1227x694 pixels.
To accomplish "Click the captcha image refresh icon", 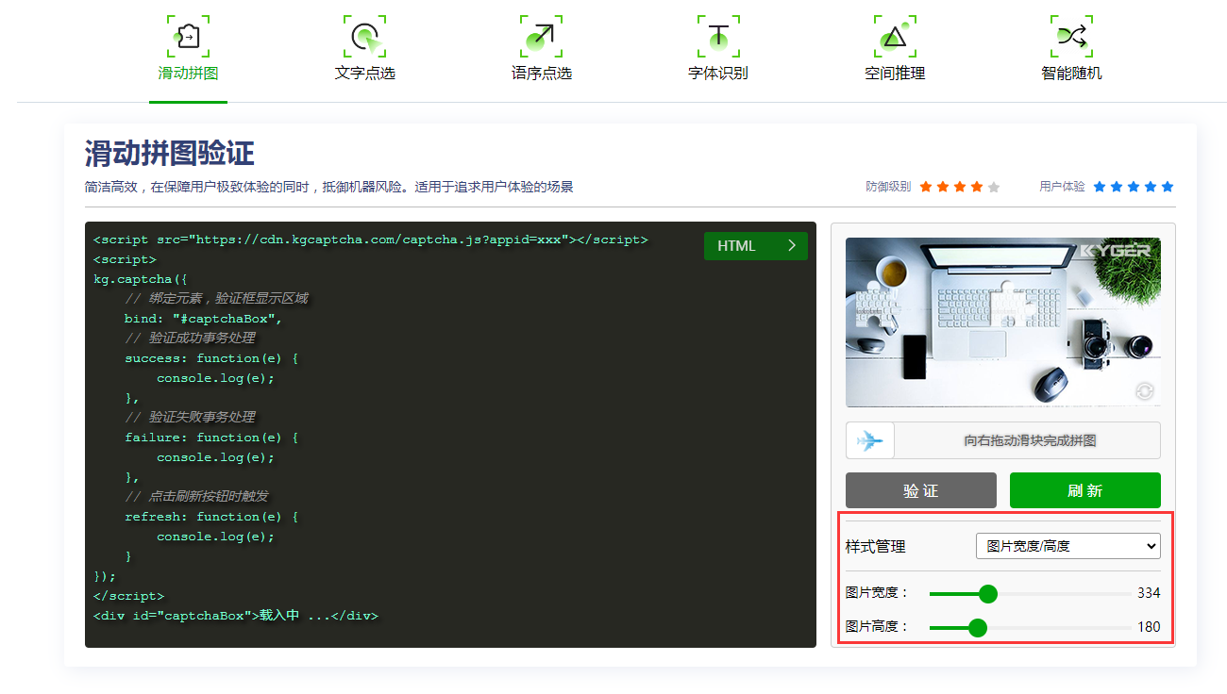I will click(1145, 390).
